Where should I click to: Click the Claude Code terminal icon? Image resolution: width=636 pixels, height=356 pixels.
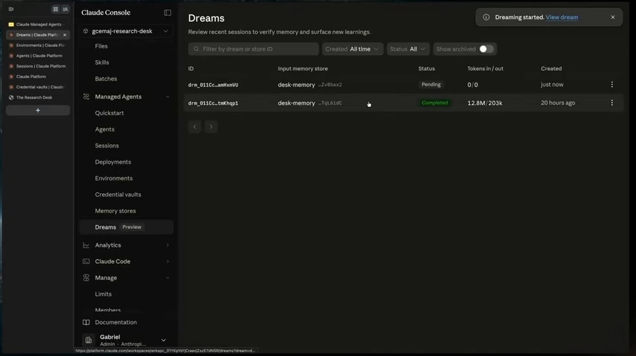coord(86,261)
